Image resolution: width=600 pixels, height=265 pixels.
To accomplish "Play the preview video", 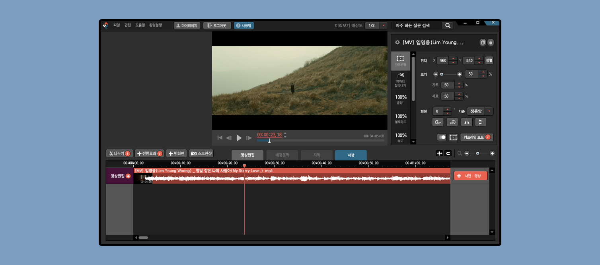I will [x=239, y=138].
